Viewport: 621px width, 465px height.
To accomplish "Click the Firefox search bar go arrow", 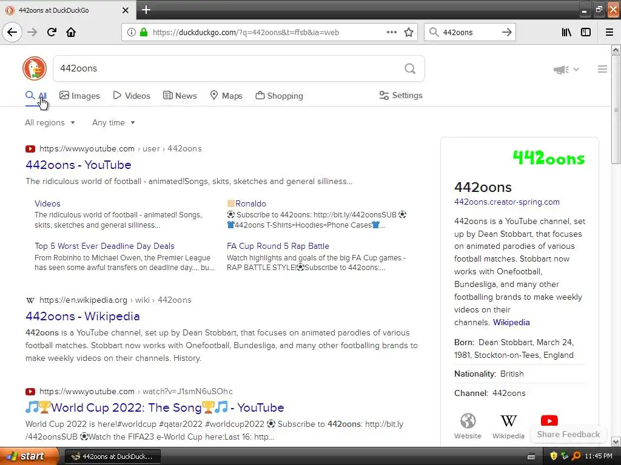I will pos(506,32).
